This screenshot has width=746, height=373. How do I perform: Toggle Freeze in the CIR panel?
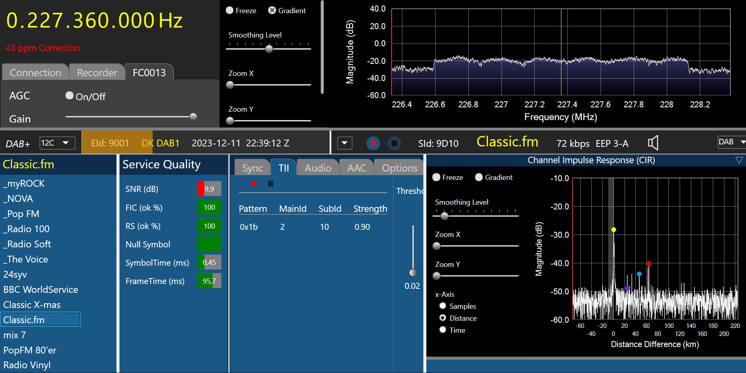(436, 177)
